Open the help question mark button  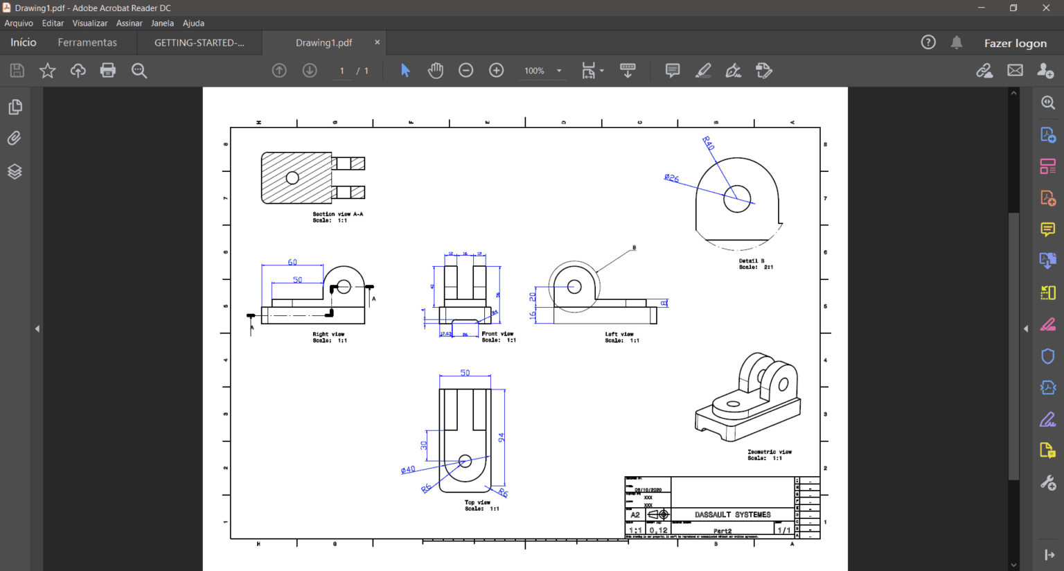click(x=928, y=42)
